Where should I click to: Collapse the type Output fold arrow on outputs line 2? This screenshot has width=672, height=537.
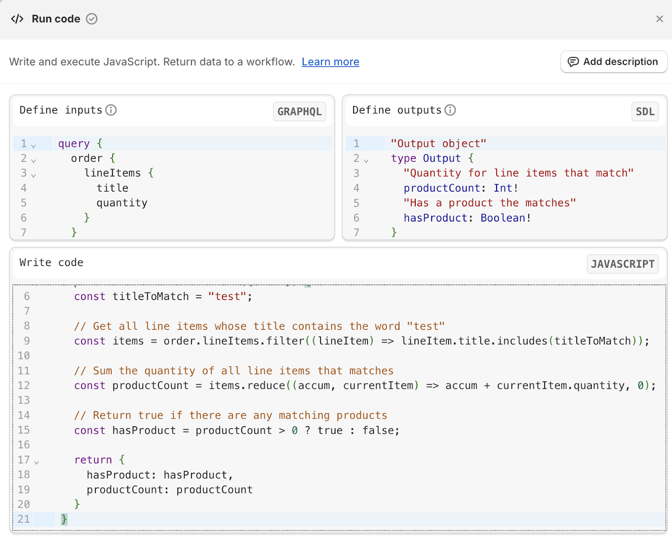pyautogui.click(x=366, y=161)
